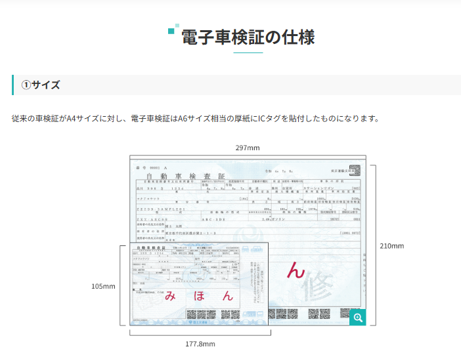Click the 177.8mm width label
The height and width of the screenshot is (351, 461).
(x=200, y=343)
